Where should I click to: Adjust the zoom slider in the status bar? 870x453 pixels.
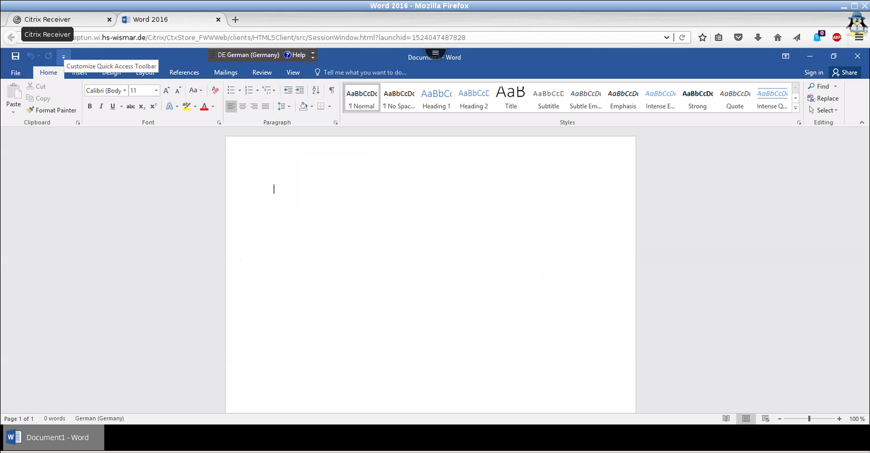click(x=809, y=419)
